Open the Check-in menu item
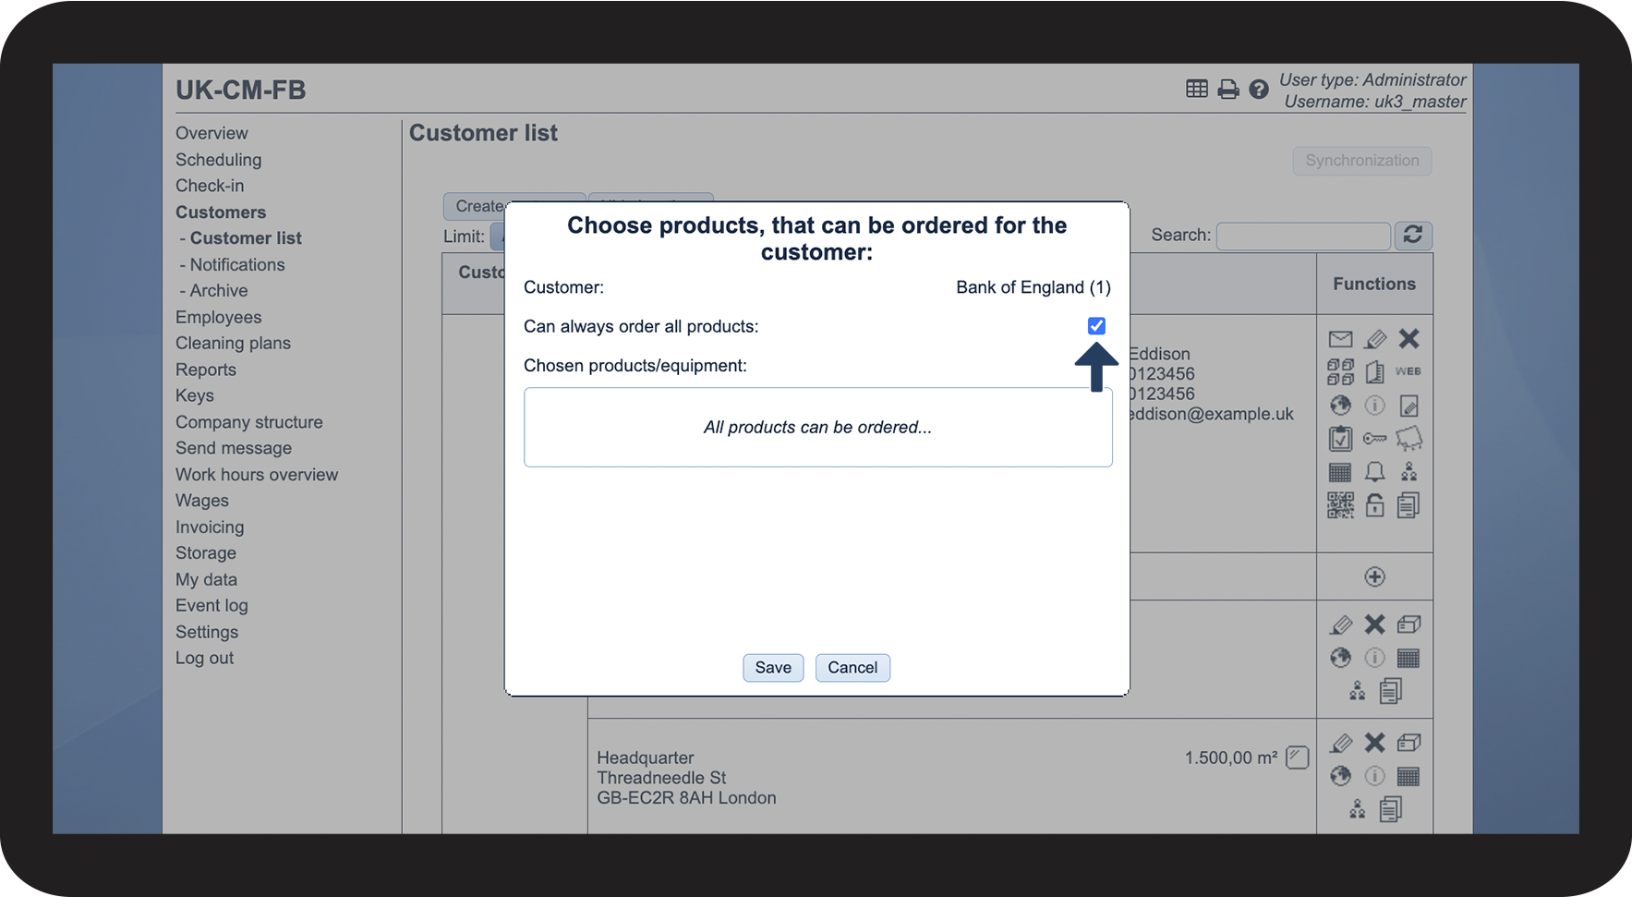 210,186
